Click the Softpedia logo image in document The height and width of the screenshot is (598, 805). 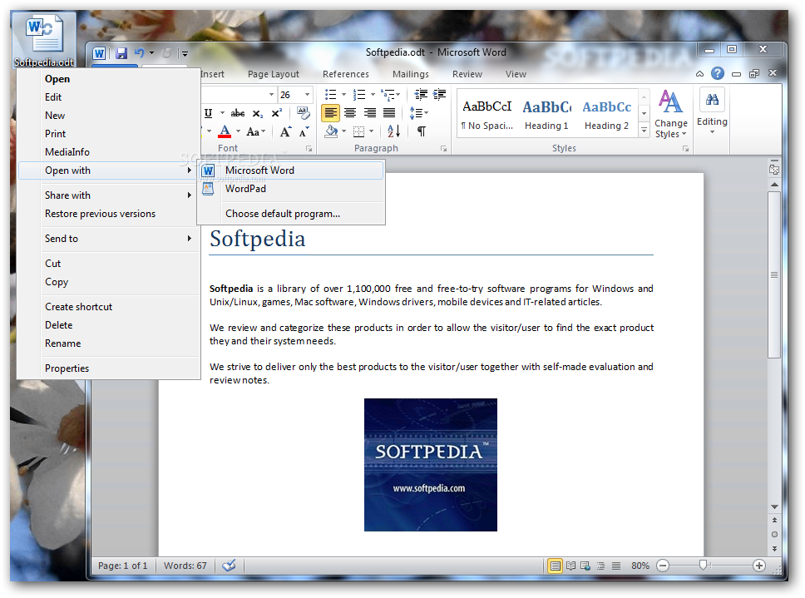click(x=431, y=465)
